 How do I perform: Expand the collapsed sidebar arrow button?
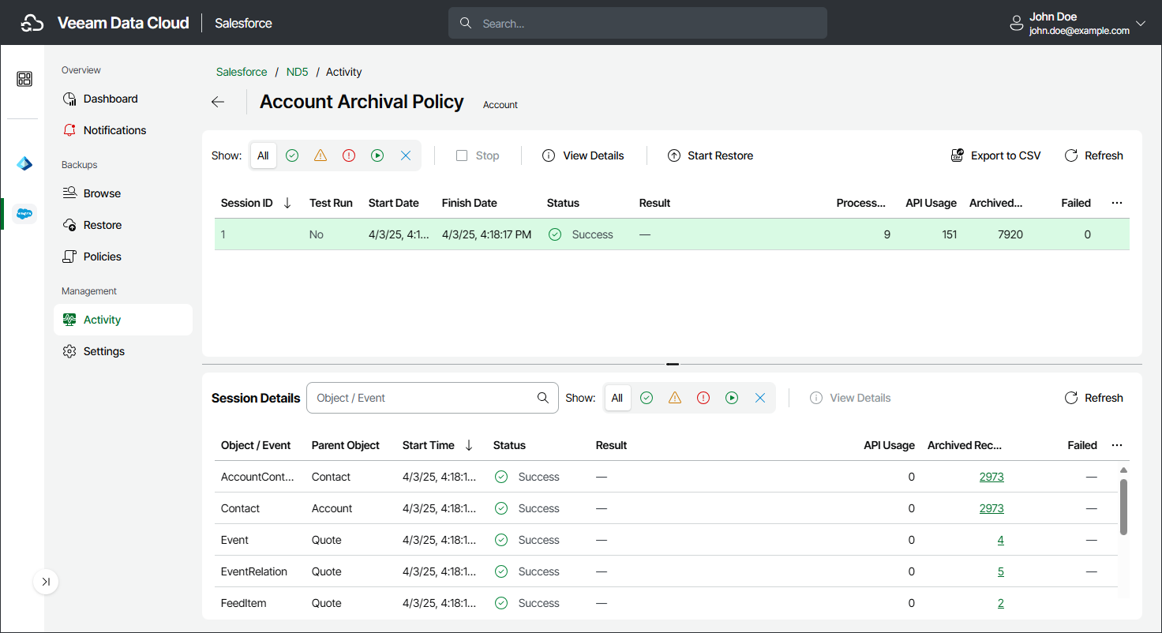[x=46, y=582]
